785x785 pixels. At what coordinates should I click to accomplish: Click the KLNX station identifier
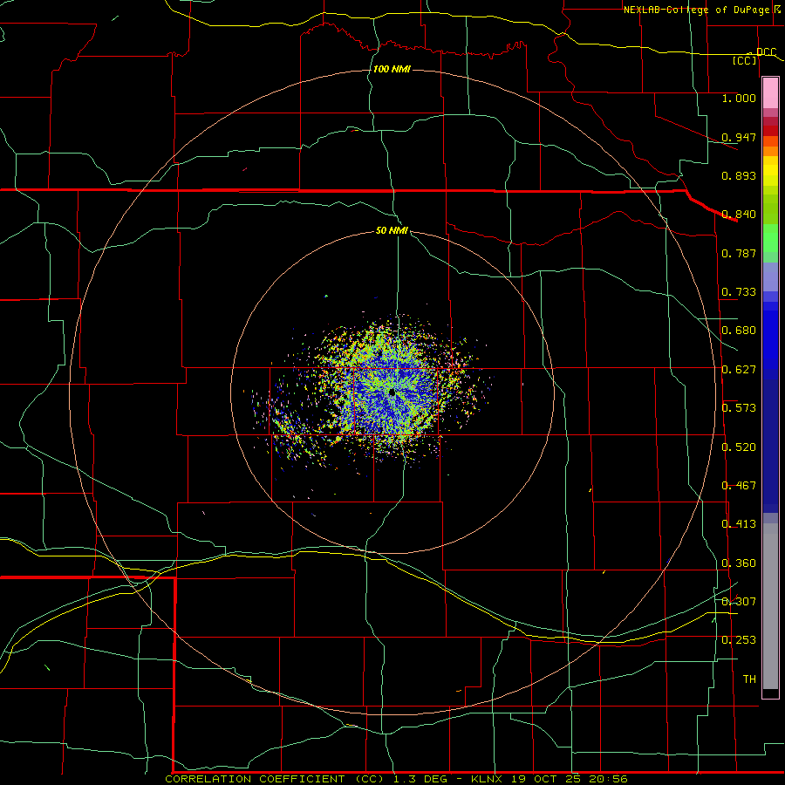pos(488,779)
